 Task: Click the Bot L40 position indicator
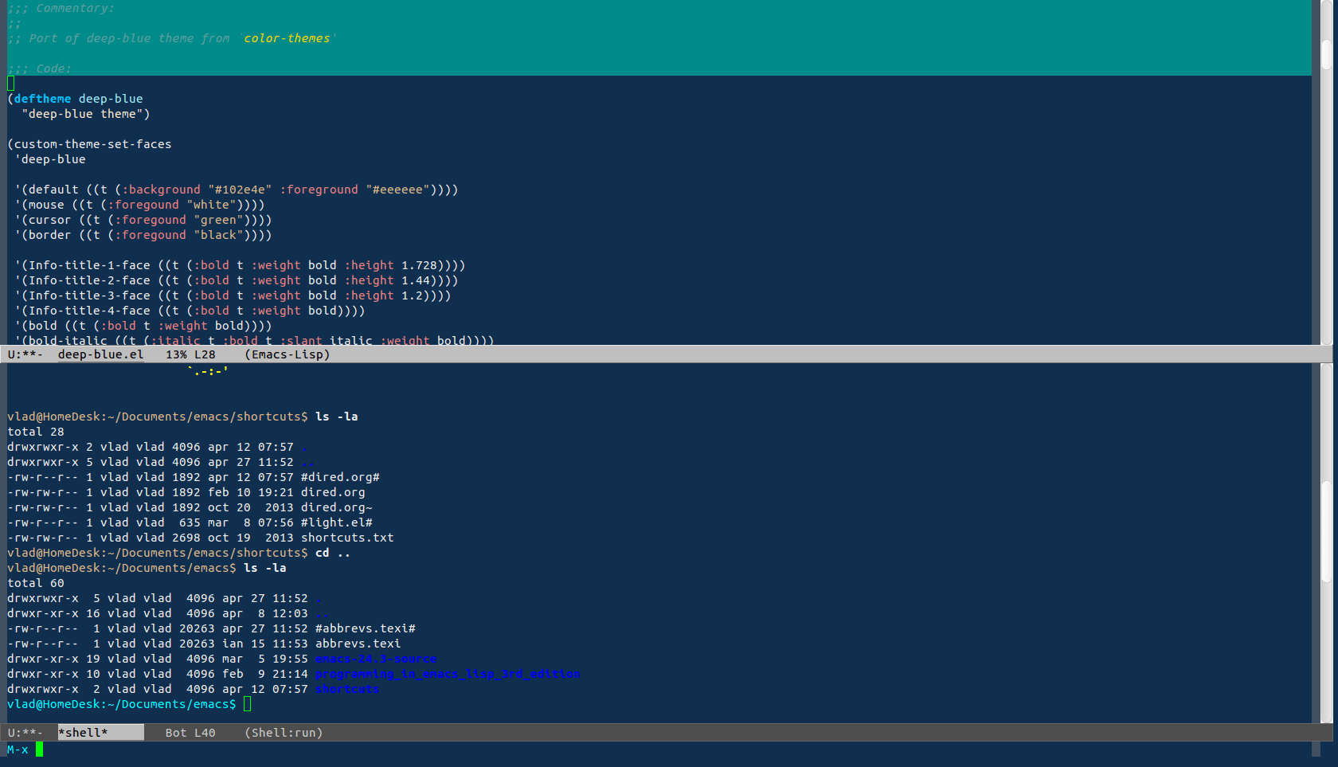[190, 732]
